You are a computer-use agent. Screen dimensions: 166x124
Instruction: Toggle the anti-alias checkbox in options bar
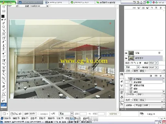pos(39,114)
